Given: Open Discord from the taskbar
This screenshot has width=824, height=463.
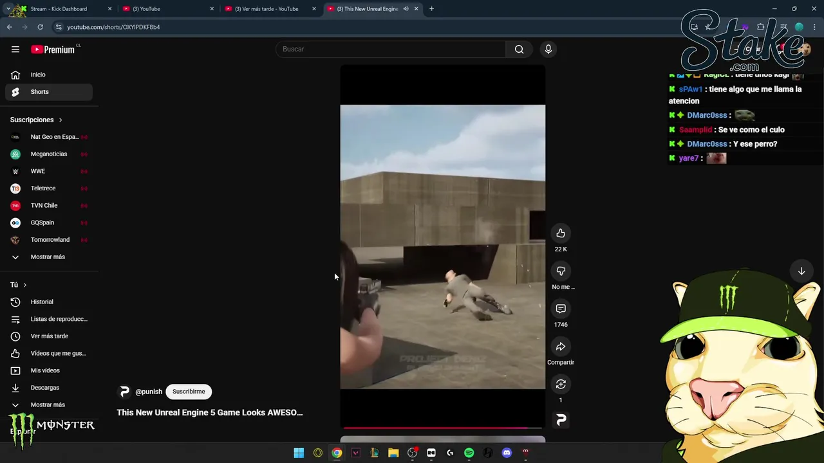Looking at the screenshot, I should tap(507, 453).
